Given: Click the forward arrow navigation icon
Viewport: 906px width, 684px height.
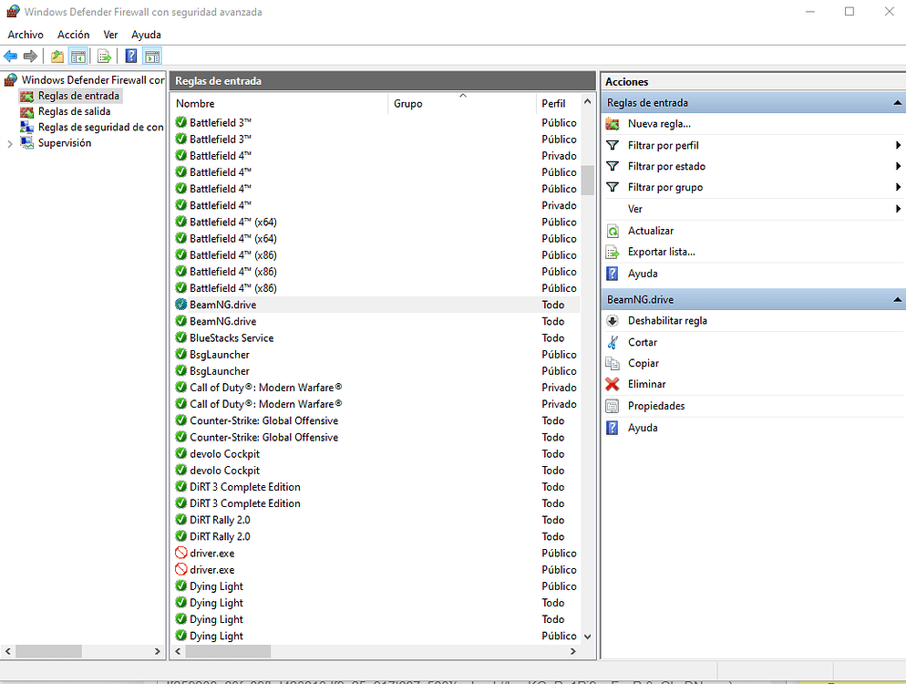Looking at the screenshot, I should tap(30, 56).
